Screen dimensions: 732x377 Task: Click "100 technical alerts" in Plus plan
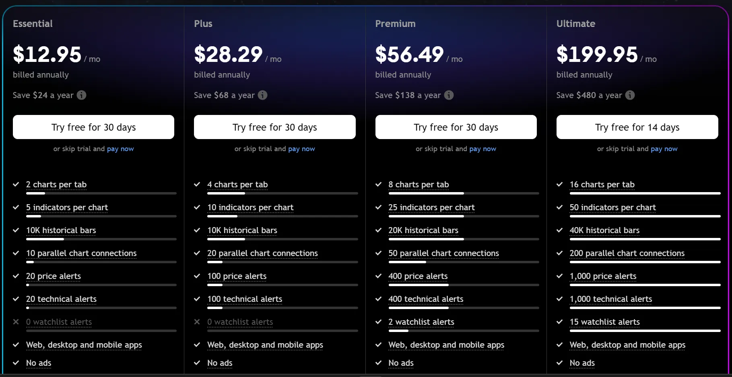click(x=245, y=299)
